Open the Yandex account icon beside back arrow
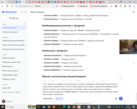The width and height of the screenshot is (137, 109). (7, 6)
